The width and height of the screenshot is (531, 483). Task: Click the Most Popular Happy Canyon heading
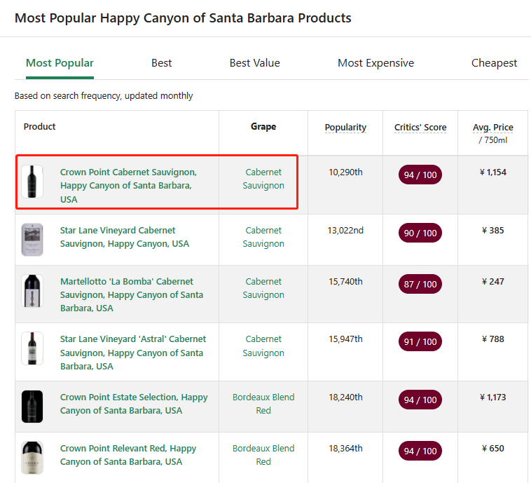coord(183,18)
